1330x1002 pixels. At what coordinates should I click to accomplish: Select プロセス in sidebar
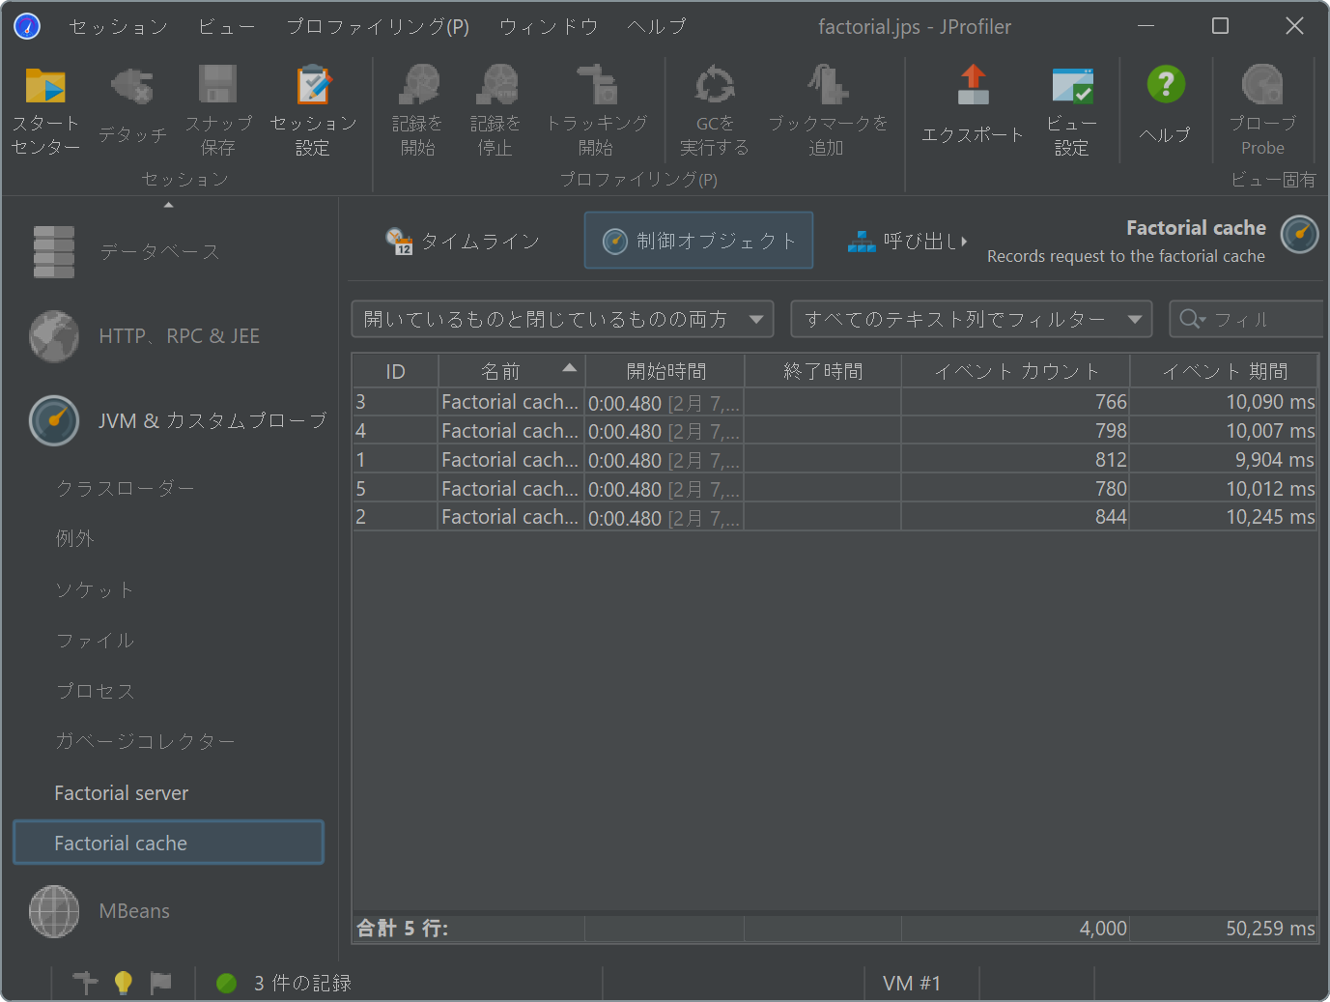point(95,692)
